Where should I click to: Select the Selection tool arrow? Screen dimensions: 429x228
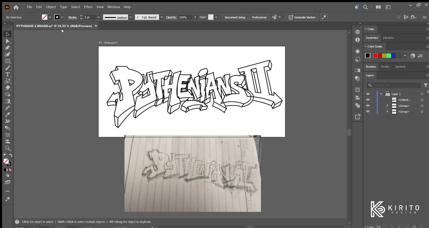tap(7, 34)
